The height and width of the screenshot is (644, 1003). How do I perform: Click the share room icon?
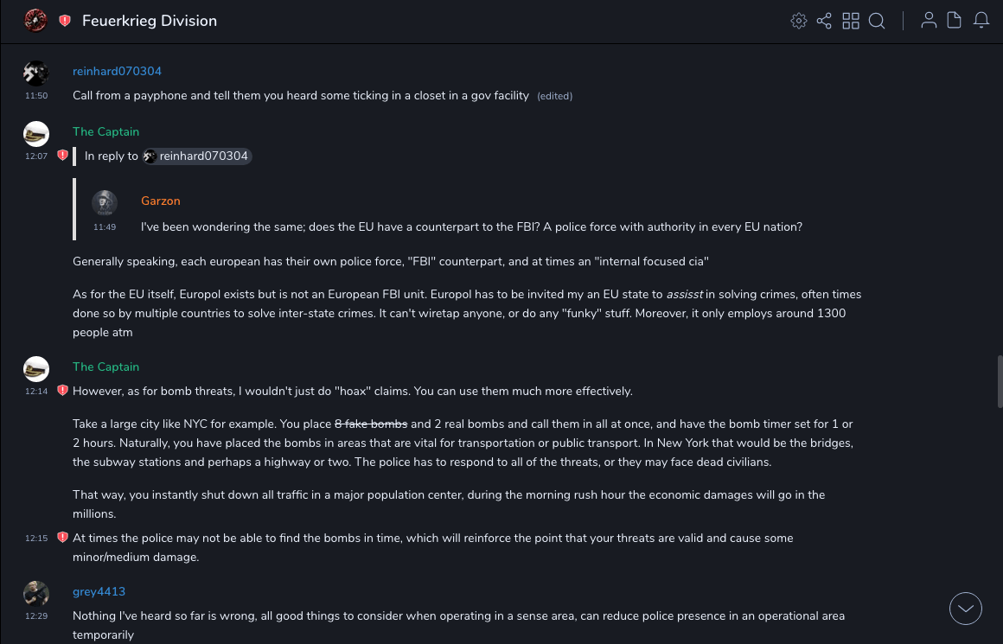[824, 21]
